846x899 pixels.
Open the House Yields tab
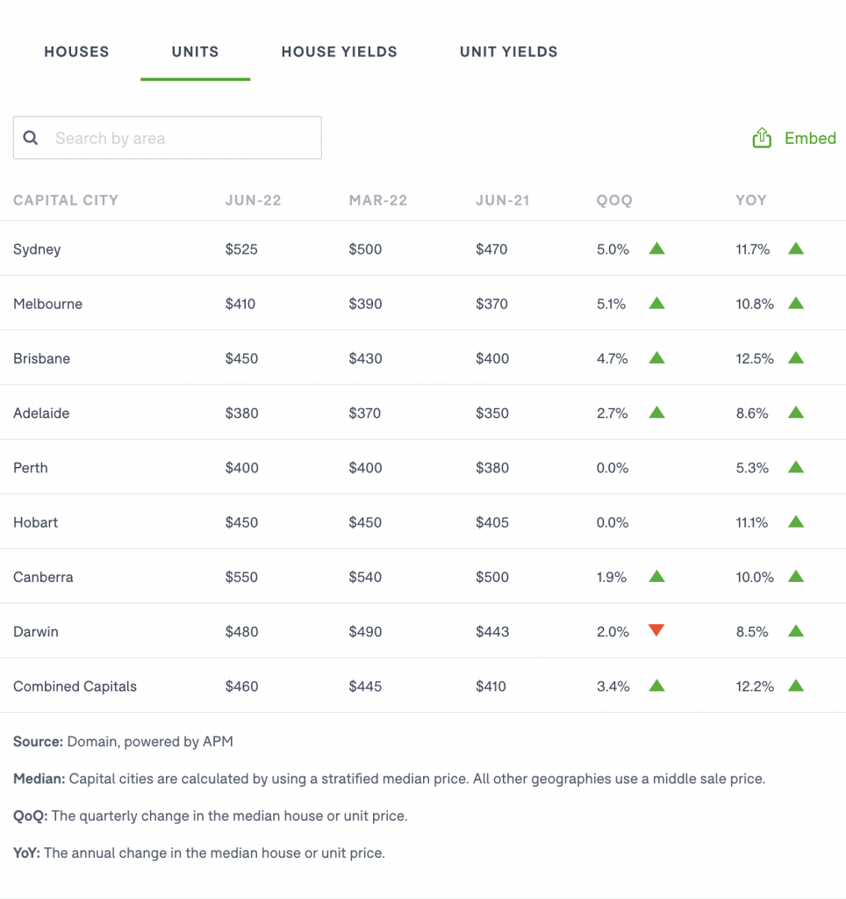point(340,52)
